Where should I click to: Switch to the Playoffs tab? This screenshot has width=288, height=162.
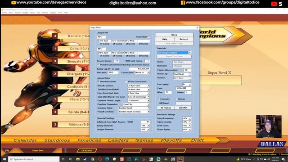(x=171, y=140)
